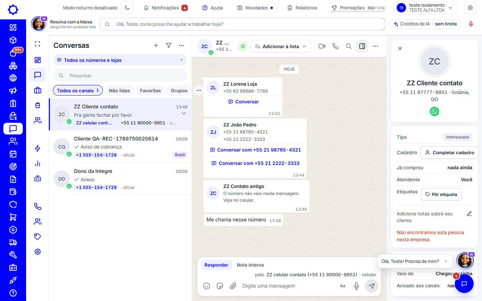
Task: Open Novidades in top bar
Action: (x=255, y=8)
